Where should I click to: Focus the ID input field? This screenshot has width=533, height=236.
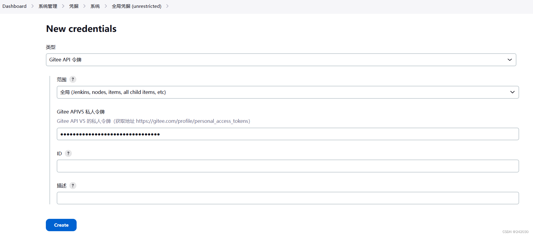click(288, 166)
